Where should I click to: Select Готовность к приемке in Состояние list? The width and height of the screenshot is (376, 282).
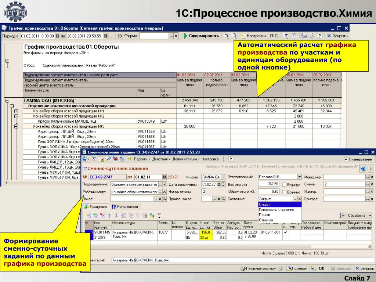tap(279, 210)
